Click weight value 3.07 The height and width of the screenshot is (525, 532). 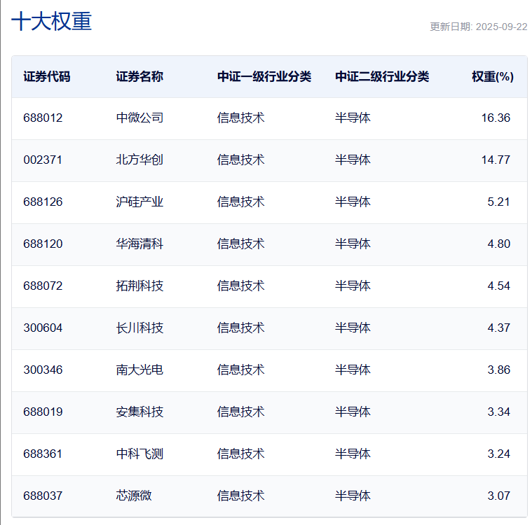pyautogui.click(x=499, y=496)
